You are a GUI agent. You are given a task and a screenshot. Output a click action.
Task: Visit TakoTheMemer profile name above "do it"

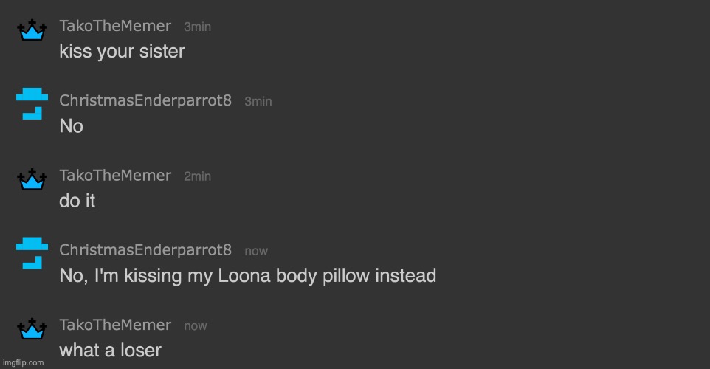115,175
